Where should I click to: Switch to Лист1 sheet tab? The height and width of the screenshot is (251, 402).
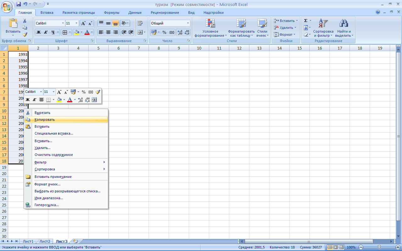coord(28,241)
